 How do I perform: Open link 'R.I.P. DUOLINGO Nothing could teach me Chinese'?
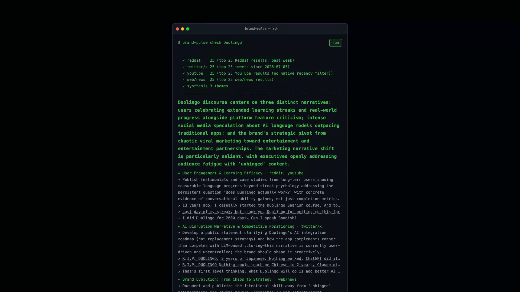tap(261, 265)
